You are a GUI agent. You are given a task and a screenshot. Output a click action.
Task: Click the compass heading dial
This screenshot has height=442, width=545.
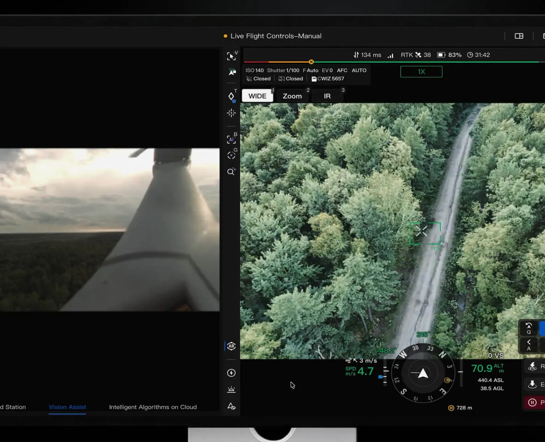(423, 373)
